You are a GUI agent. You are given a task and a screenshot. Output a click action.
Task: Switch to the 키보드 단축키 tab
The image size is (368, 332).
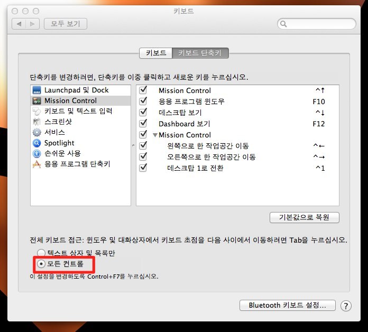[200, 53]
